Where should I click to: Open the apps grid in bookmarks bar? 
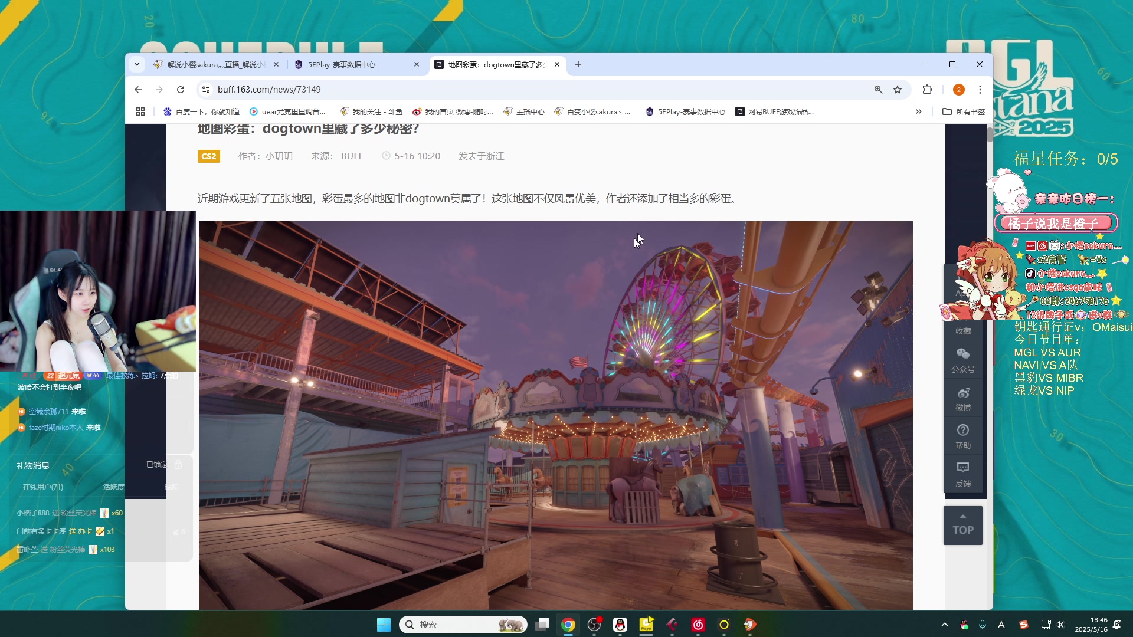tap(140, 111)
